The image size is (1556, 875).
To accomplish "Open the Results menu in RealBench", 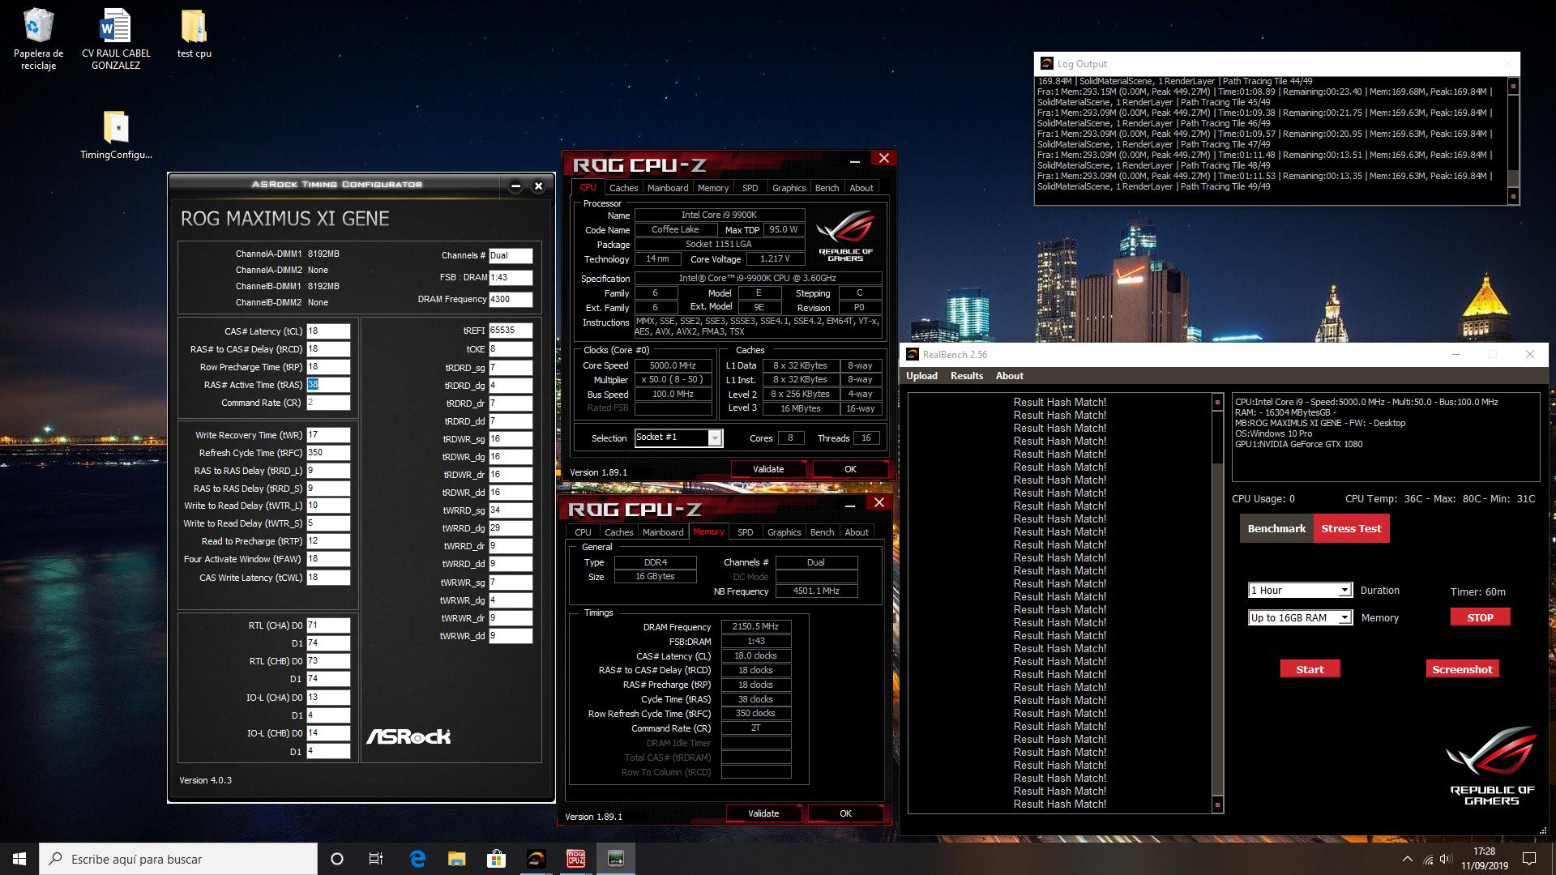I will click(x=966, y=376).
